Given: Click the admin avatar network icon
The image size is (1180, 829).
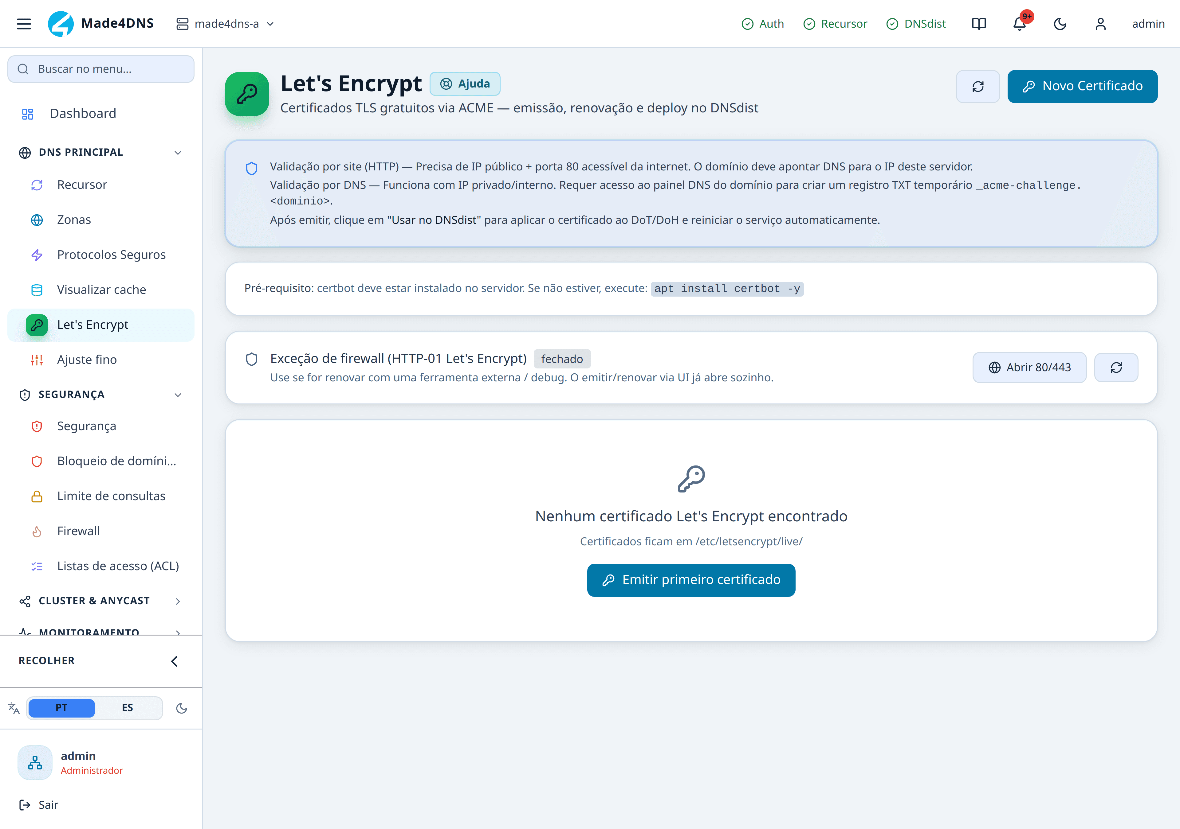Looking at the screenshot, I should pyautogui.click(x=35, y=763).
